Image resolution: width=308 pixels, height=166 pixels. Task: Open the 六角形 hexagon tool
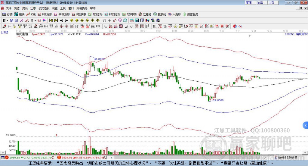(174, 14)
